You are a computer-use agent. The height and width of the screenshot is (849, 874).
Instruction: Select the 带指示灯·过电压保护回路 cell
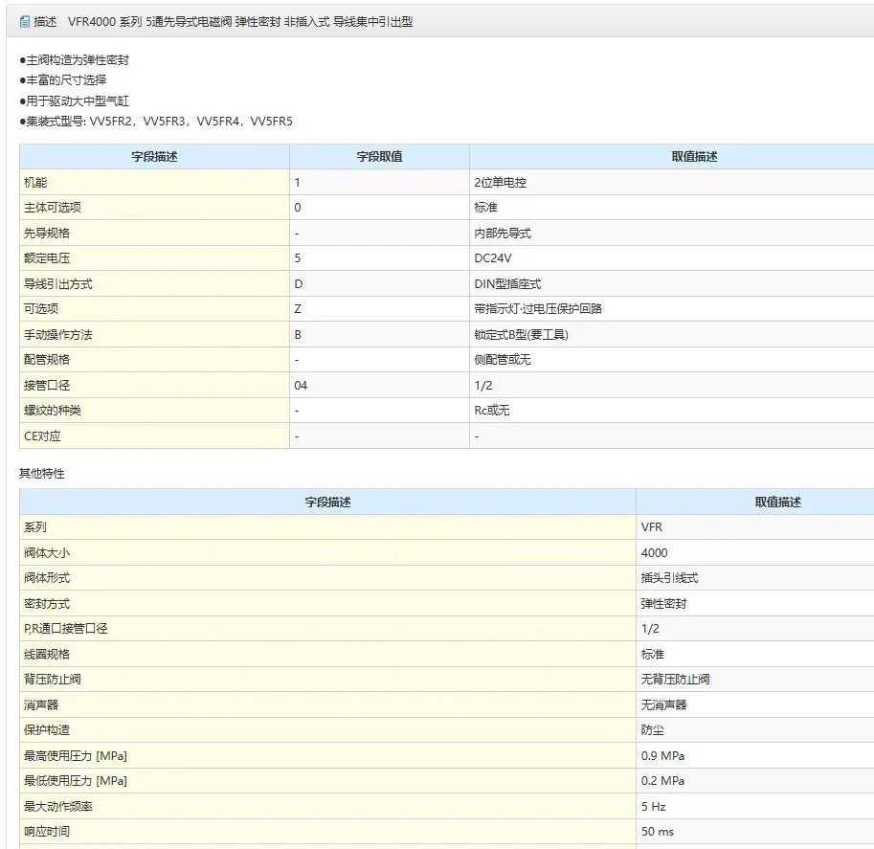click(672, 309)
